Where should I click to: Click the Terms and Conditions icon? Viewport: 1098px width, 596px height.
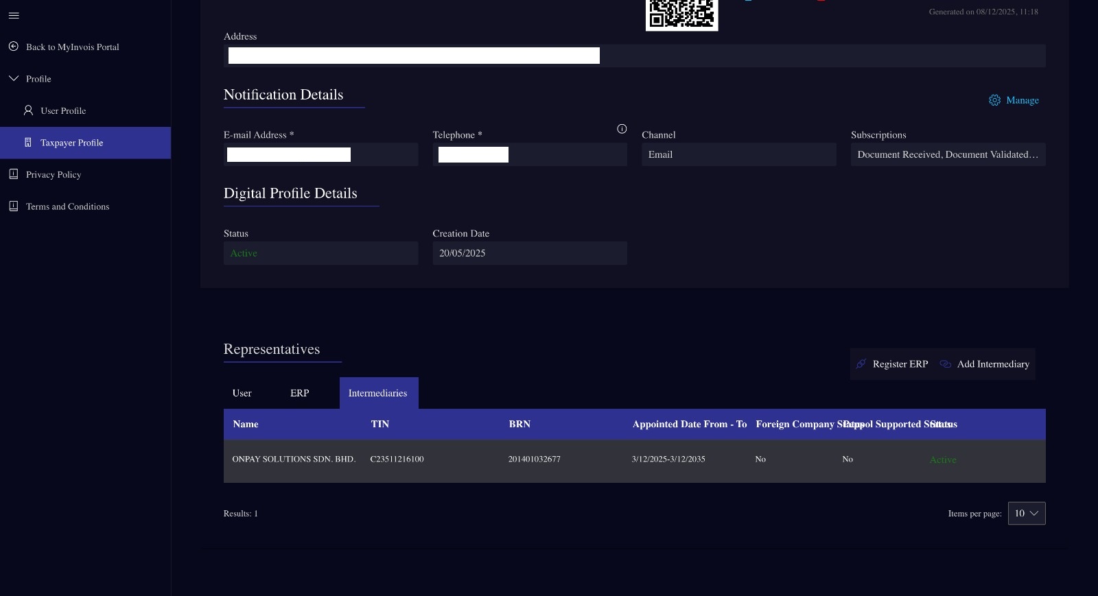tap(13, 206)
